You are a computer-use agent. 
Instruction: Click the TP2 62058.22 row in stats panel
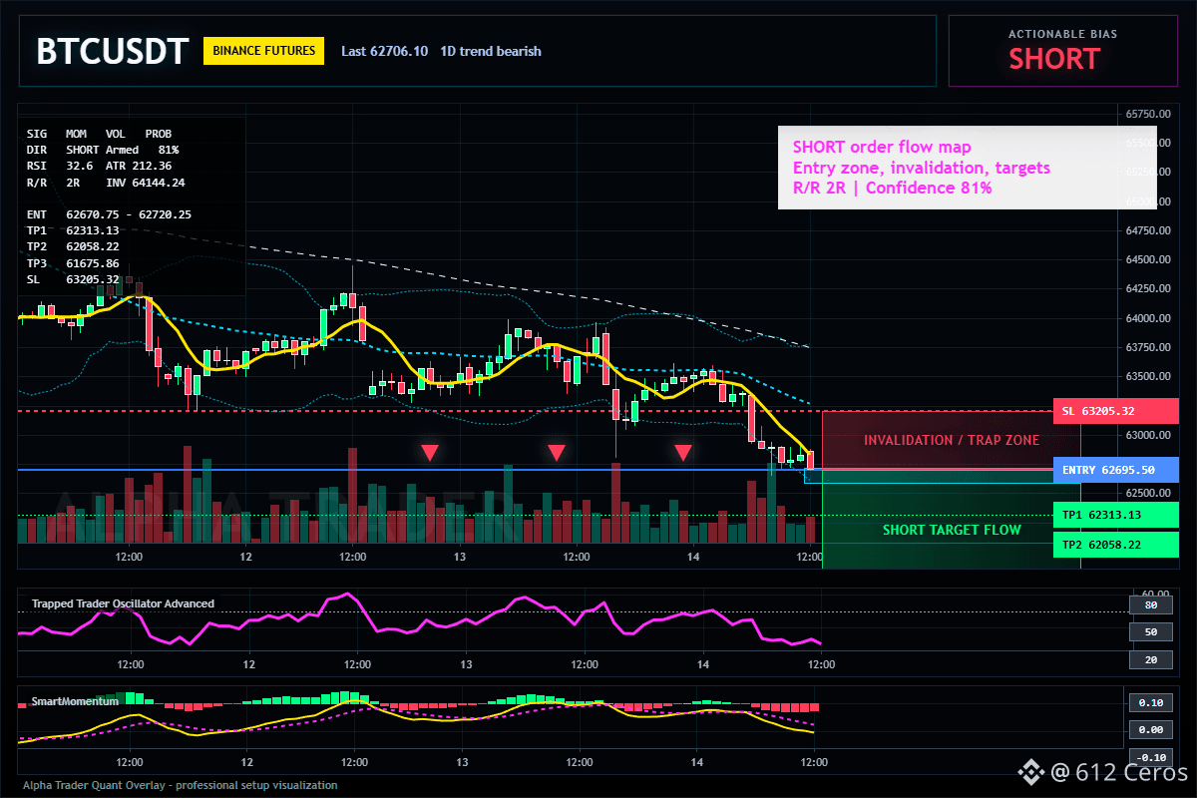tap(73, 247)
